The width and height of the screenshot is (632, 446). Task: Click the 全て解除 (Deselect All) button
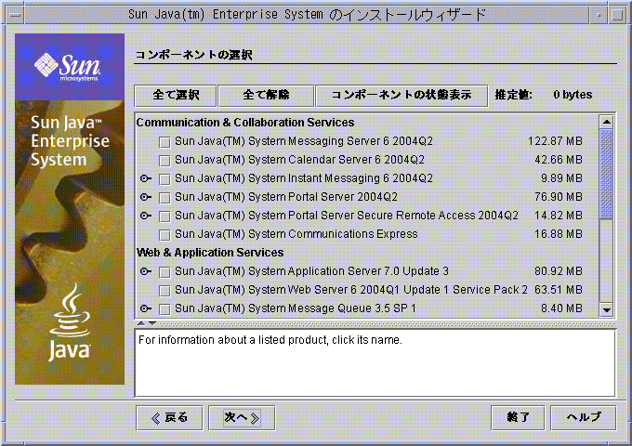(x=266, y=96)
